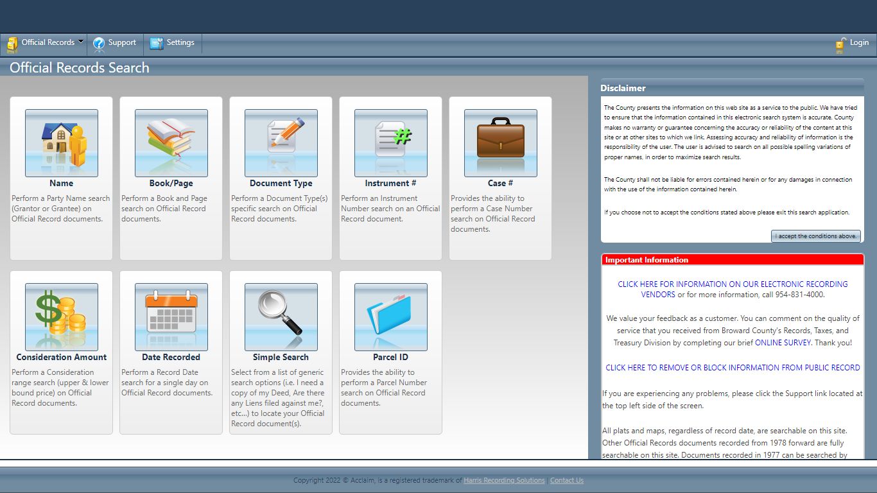877x493 pixels.
Task: Open the Book/Page stacked books icon
Action: tap(171, 143)
